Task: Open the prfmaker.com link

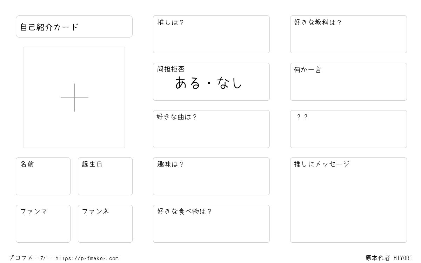Action: [87, 258]
